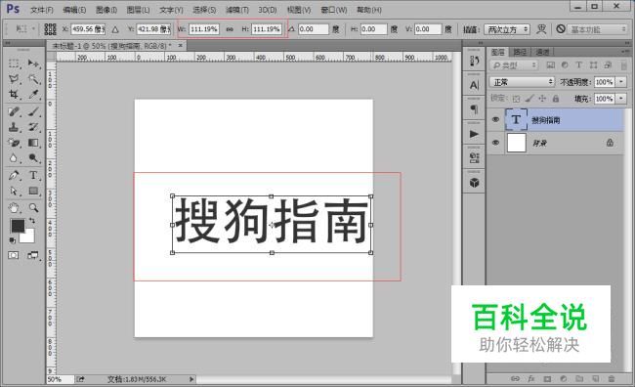Toggle relative positioning triangle between X and Y
This screenshot has width=635, height=387.
coord(115,29)
